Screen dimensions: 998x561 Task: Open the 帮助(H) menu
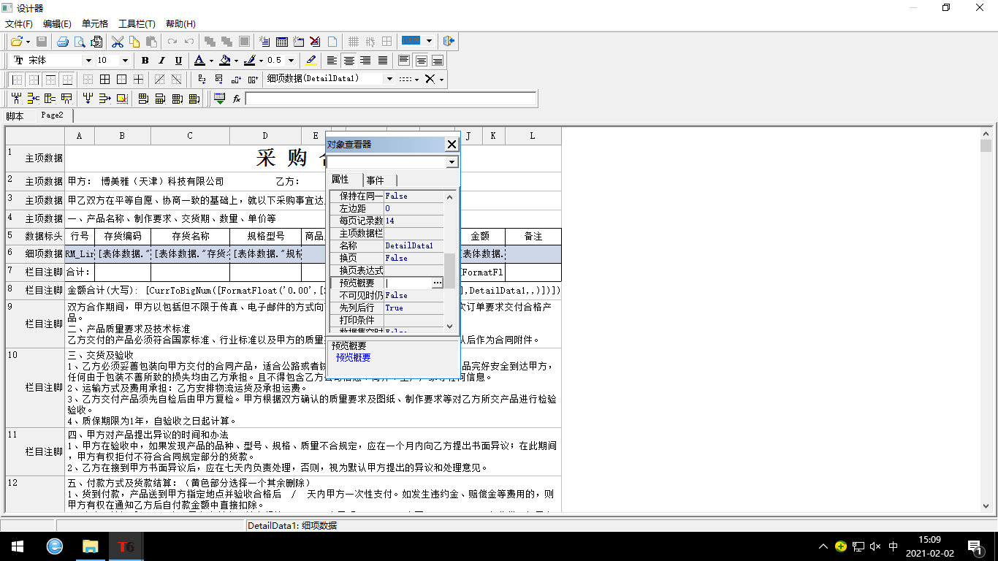(180, 24)
